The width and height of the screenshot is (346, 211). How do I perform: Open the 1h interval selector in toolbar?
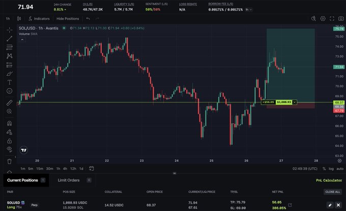pos(8,19)
